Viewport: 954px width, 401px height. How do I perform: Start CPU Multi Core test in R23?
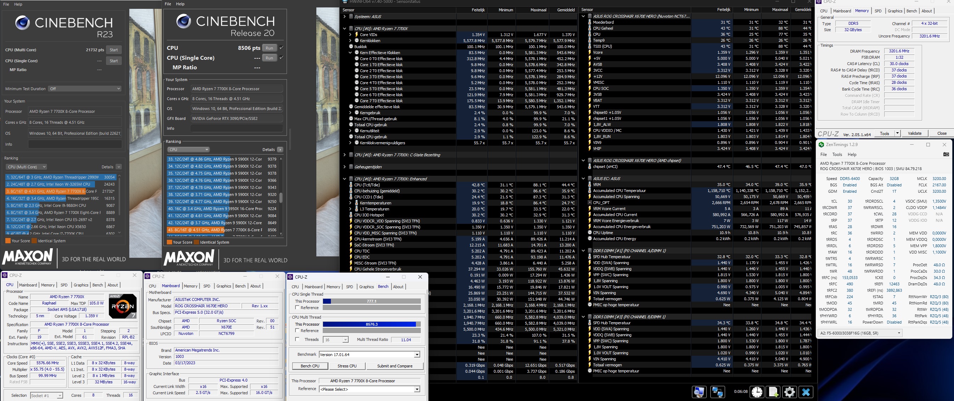pyautogui.click(x=114, y=50)
